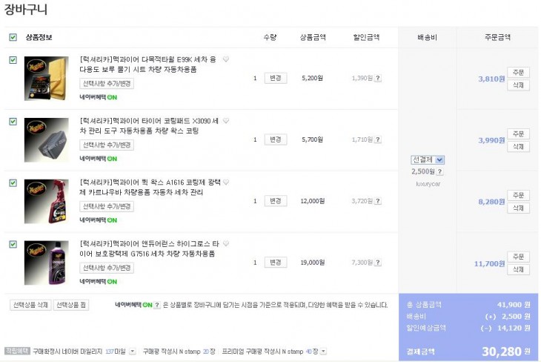The image size is (541, 362).
Task: Delete the 3,990원 item with 삭제 button
Action: click(x=518, y=146)
